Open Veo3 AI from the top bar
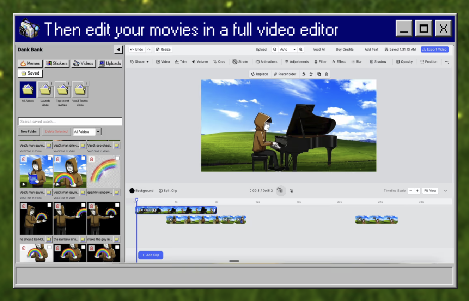The image size is (469, 301). pyautogui.click(x=319, y=49)
